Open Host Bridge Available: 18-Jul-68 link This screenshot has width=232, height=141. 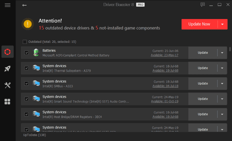coord(165,117)
